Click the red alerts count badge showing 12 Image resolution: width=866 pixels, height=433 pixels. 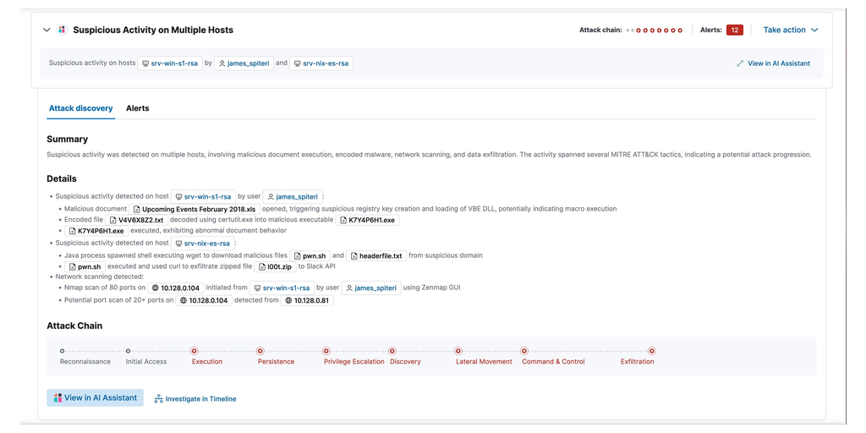pyautogui.click(x=734, y=30)
